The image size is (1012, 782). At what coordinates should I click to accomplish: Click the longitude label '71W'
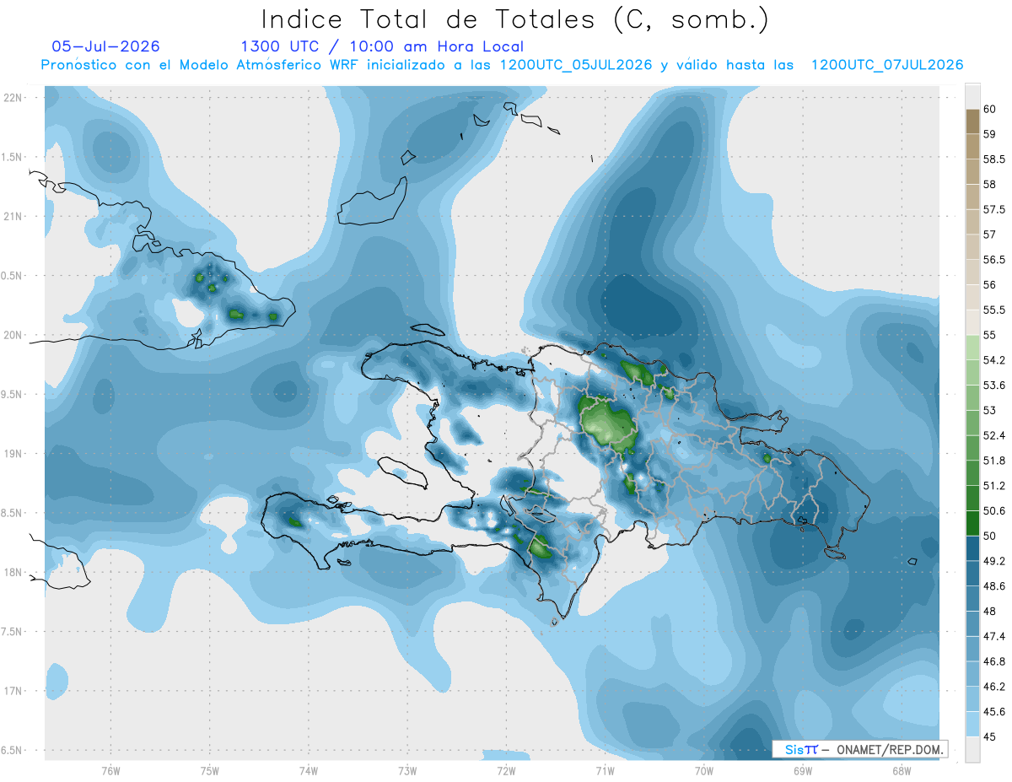605,770
